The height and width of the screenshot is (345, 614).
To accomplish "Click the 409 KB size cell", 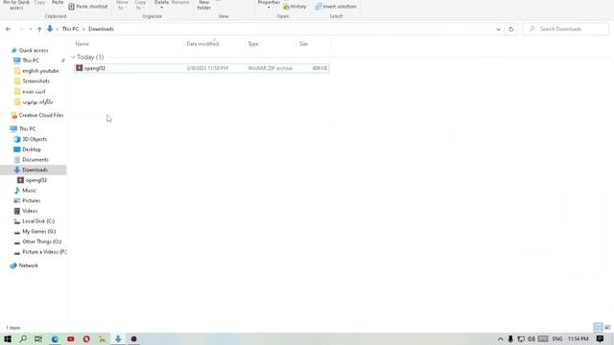I will coord(319,68).
